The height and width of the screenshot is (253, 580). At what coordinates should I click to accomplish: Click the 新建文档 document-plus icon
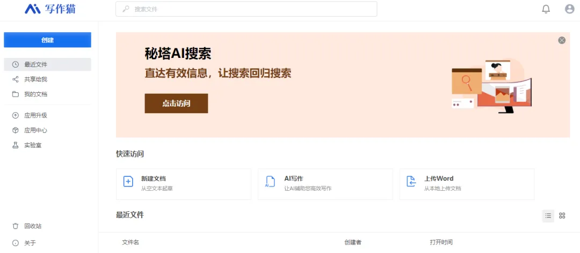[128, 181]
